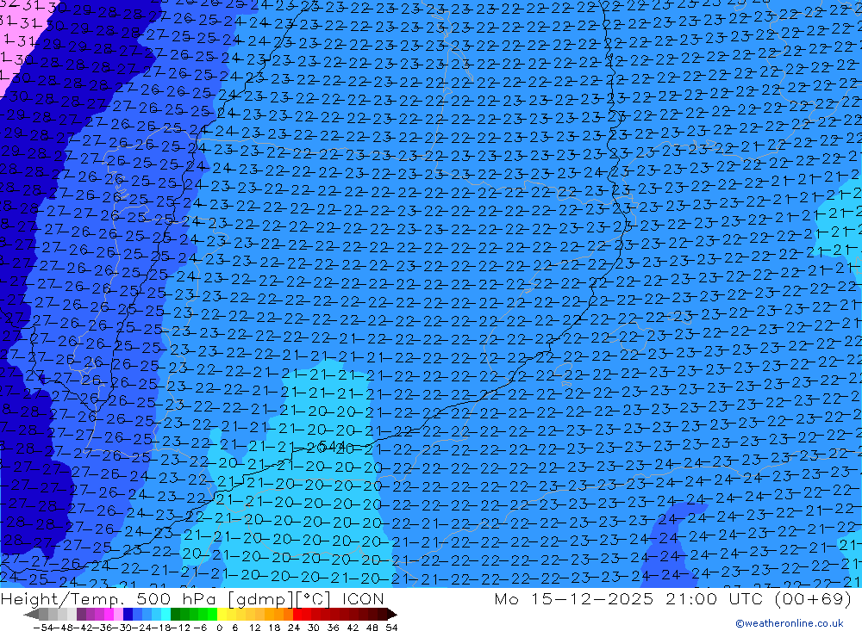Viewport: 862px width, 631px height.
Task: Click the ICON model name label
Action: pyautogui.click(x=363, y=598)
